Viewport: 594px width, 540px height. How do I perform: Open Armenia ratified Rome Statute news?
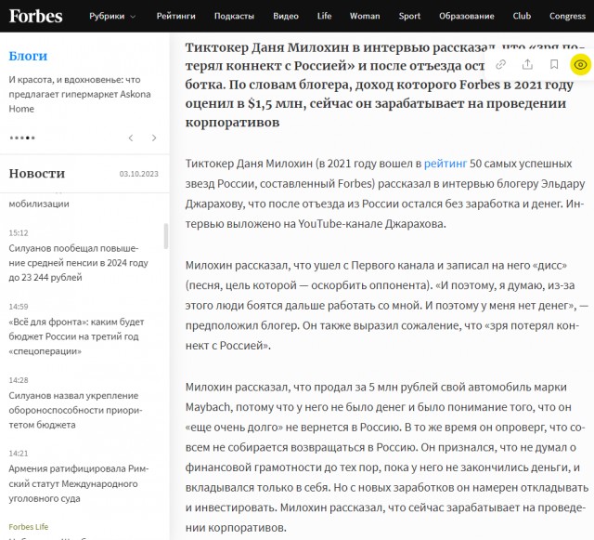[x=79, y=483]
